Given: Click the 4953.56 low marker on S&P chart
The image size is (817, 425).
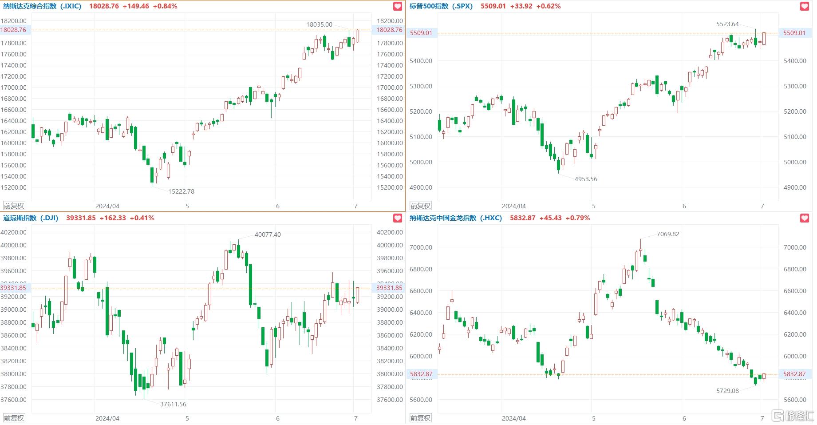Looking at the screenshot, I should (586, 179).
